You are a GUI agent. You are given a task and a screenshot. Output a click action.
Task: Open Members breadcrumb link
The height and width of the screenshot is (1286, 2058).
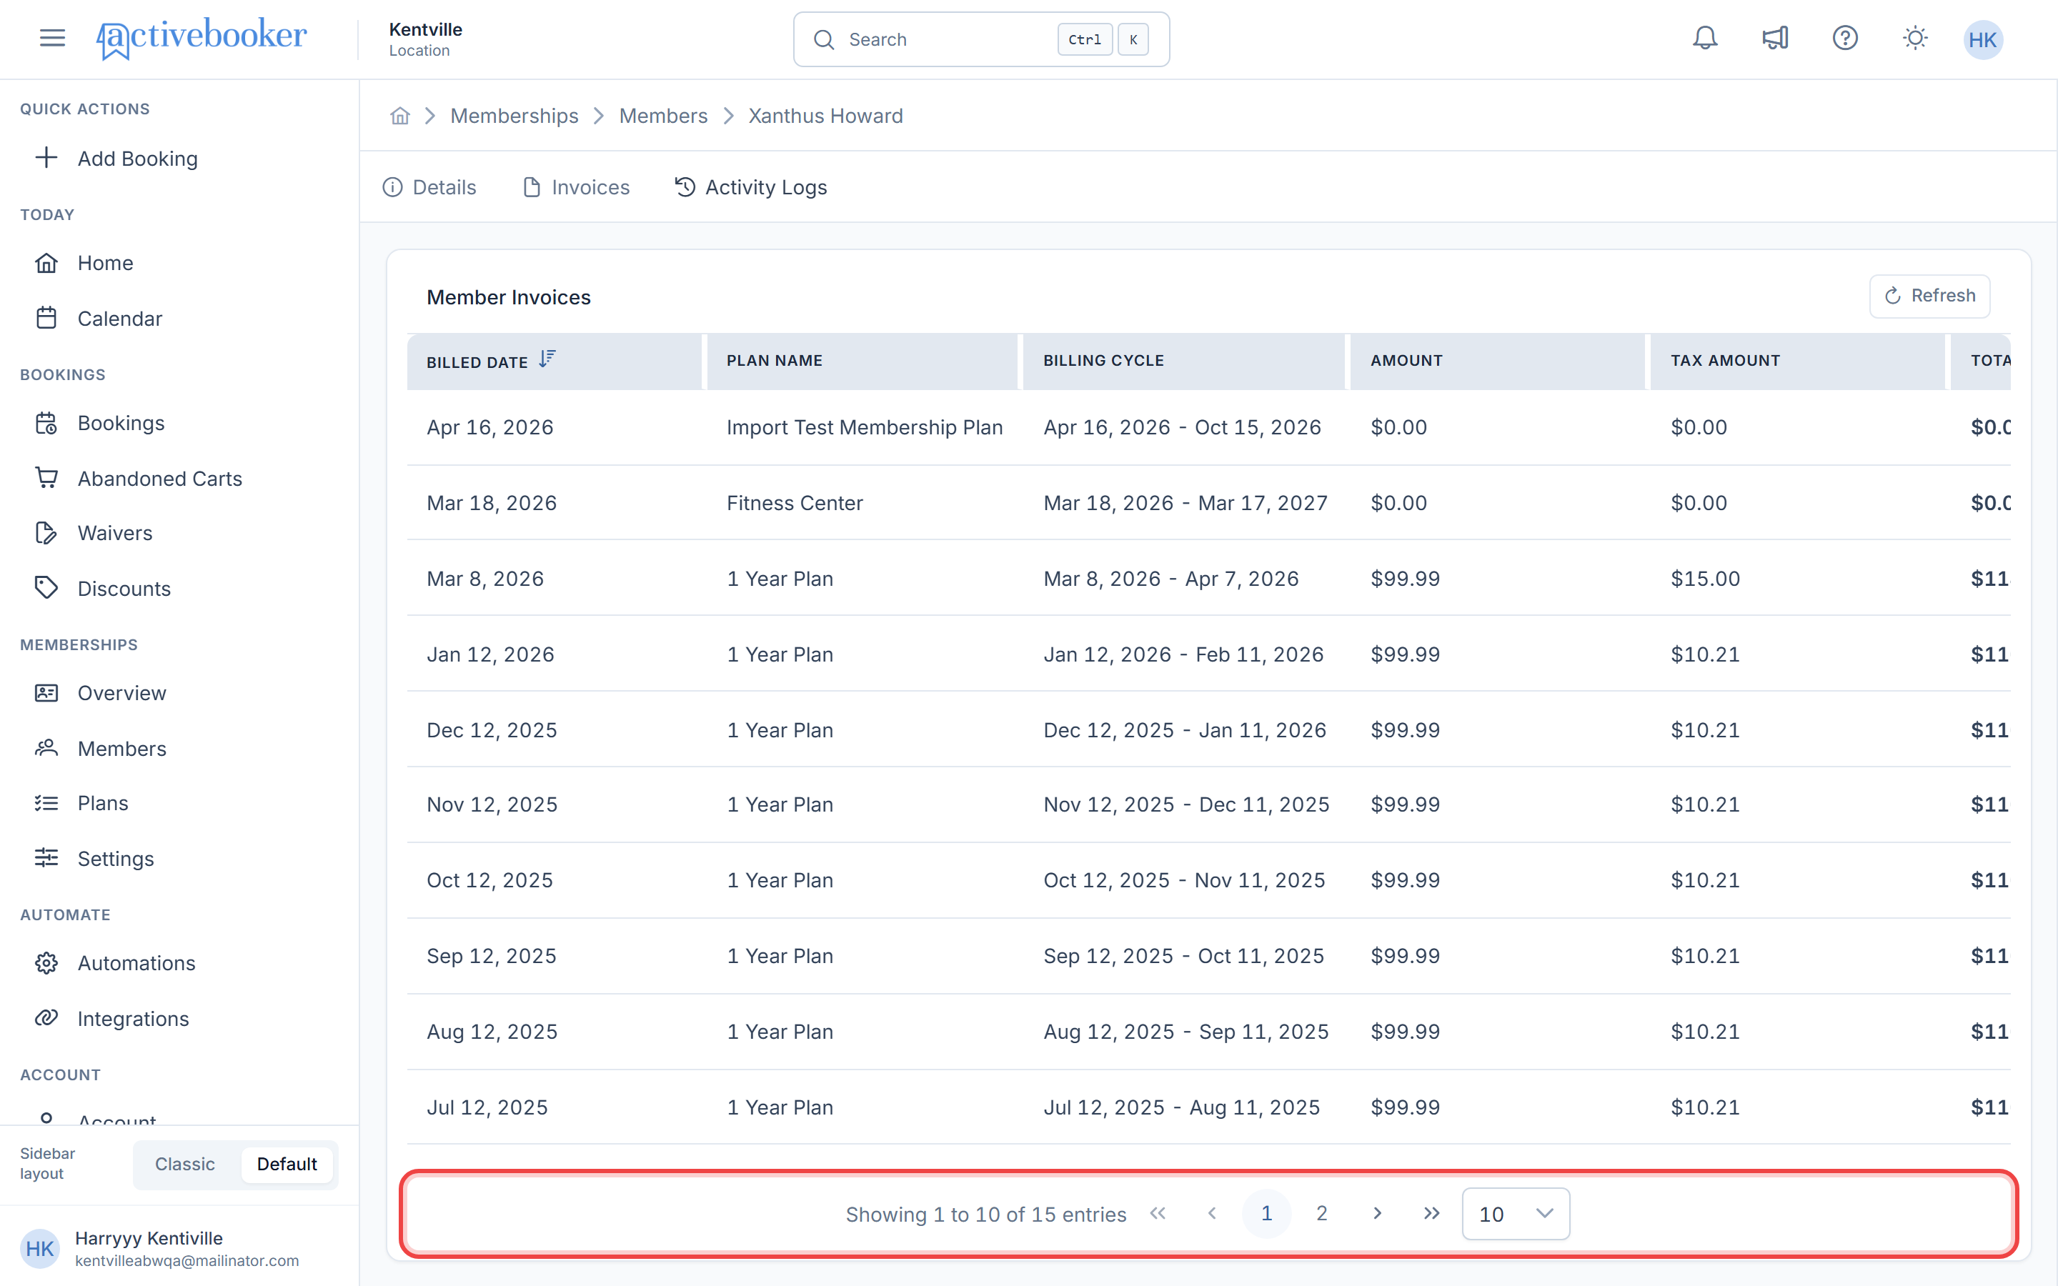pos(663,116)
